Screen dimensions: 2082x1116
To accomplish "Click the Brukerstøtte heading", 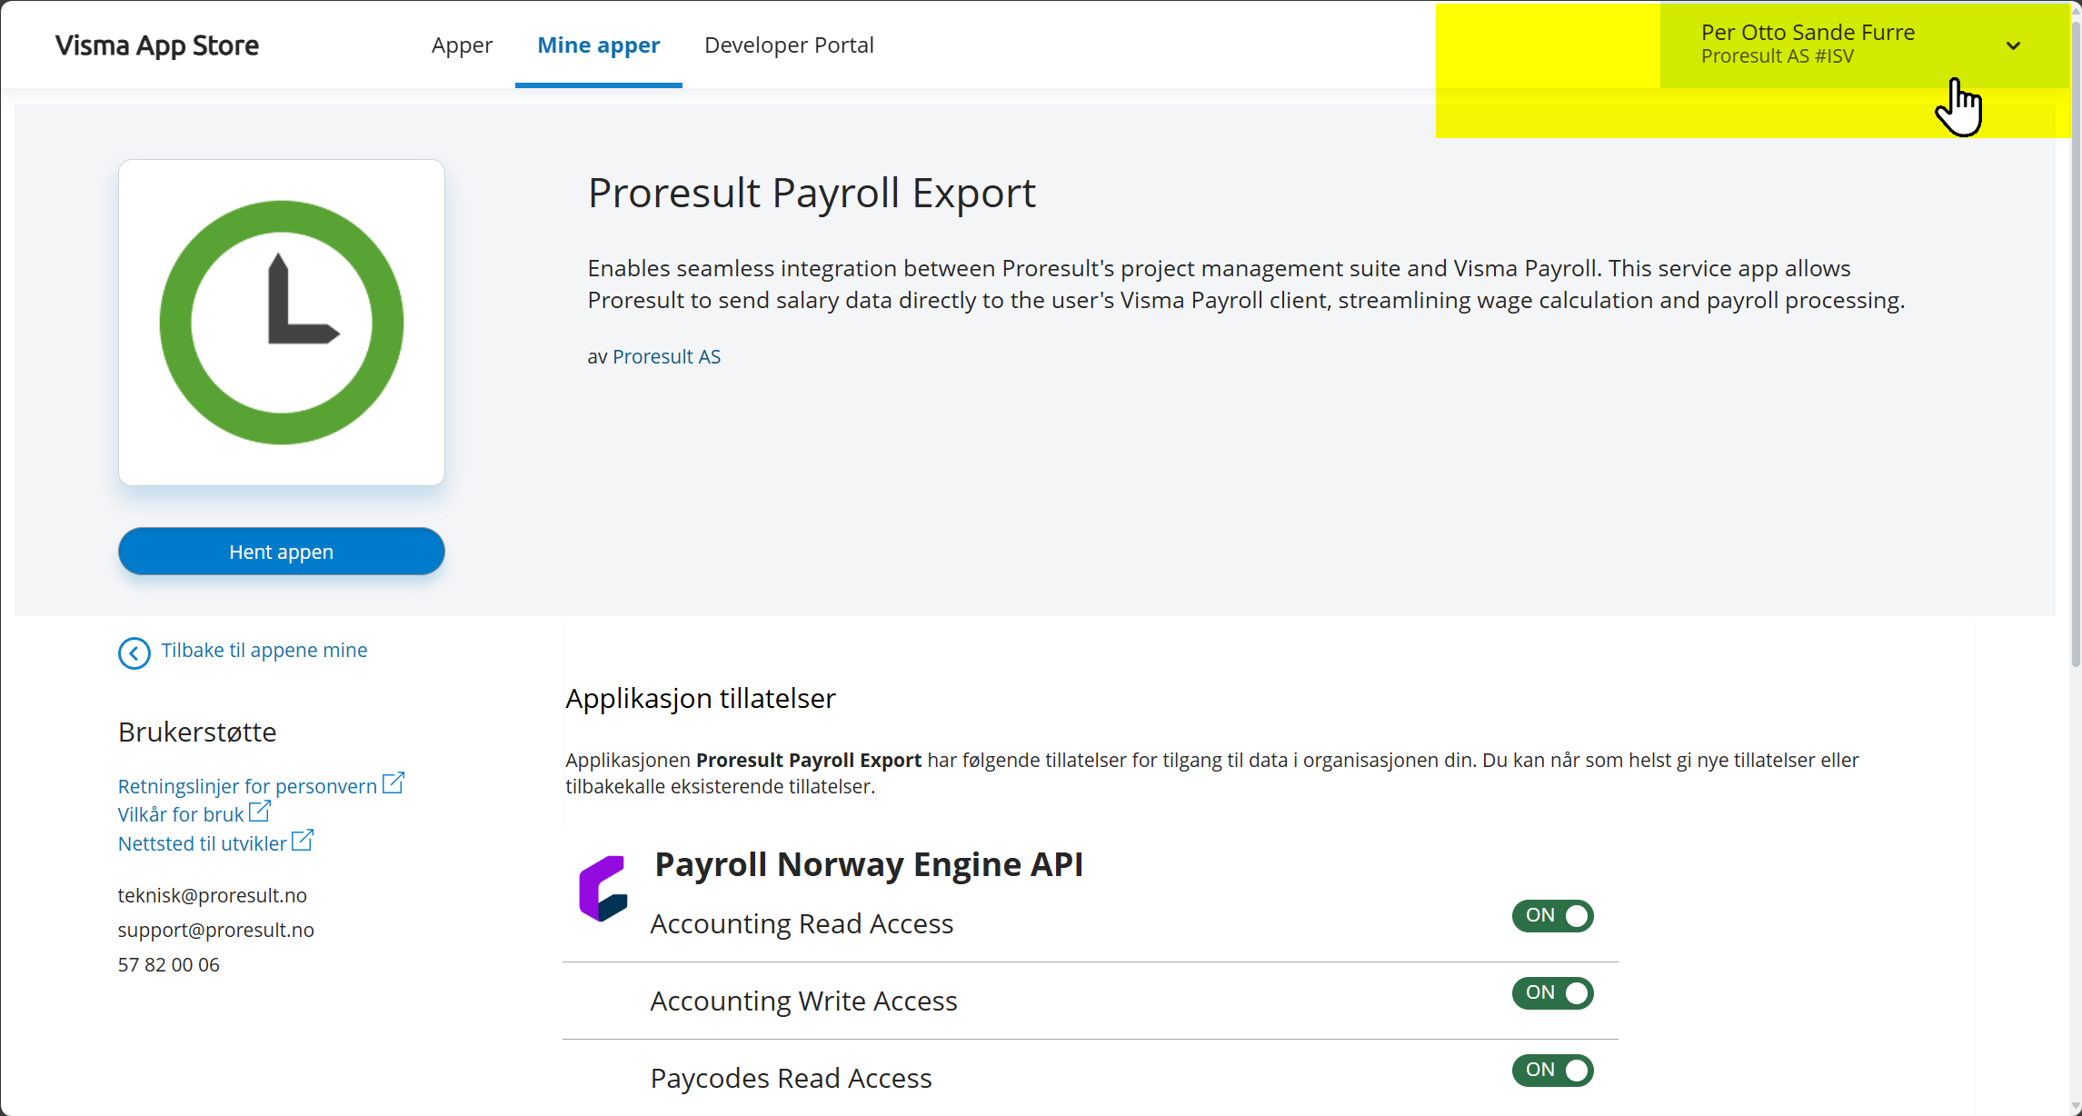I will pos(197,732).
